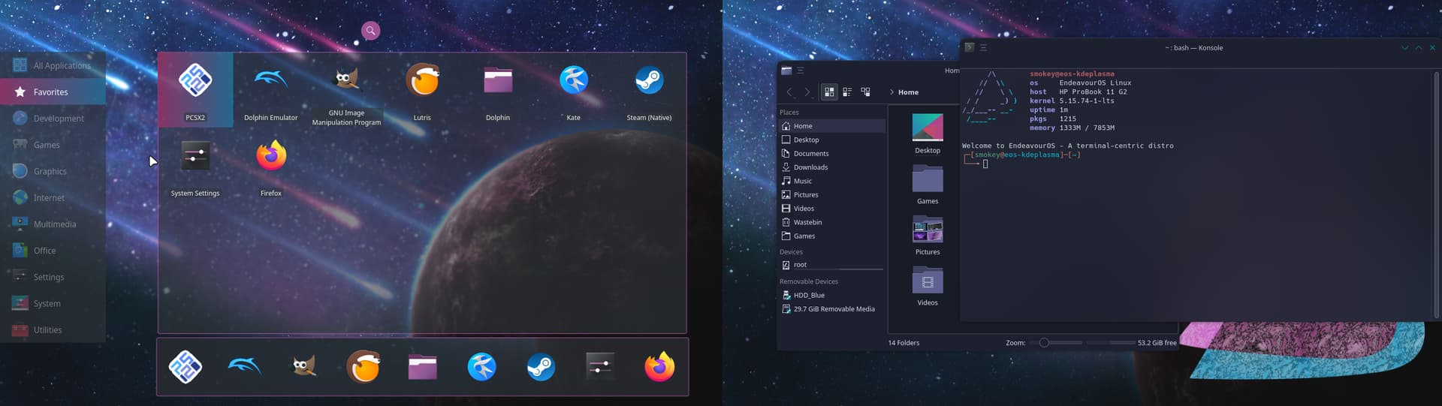Go to Videos in Dolphin Places panel
This screenshot has width=1442, height=406.
[831, 209]
